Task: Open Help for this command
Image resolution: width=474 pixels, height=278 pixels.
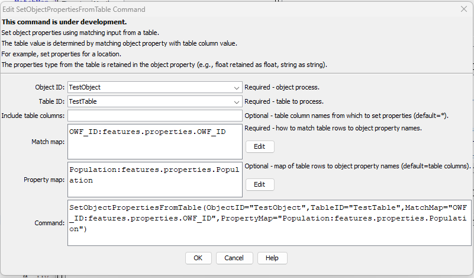Action: (x=272, y=258)
